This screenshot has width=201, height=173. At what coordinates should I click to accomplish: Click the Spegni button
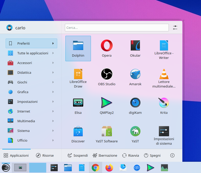tap(152, 155)
